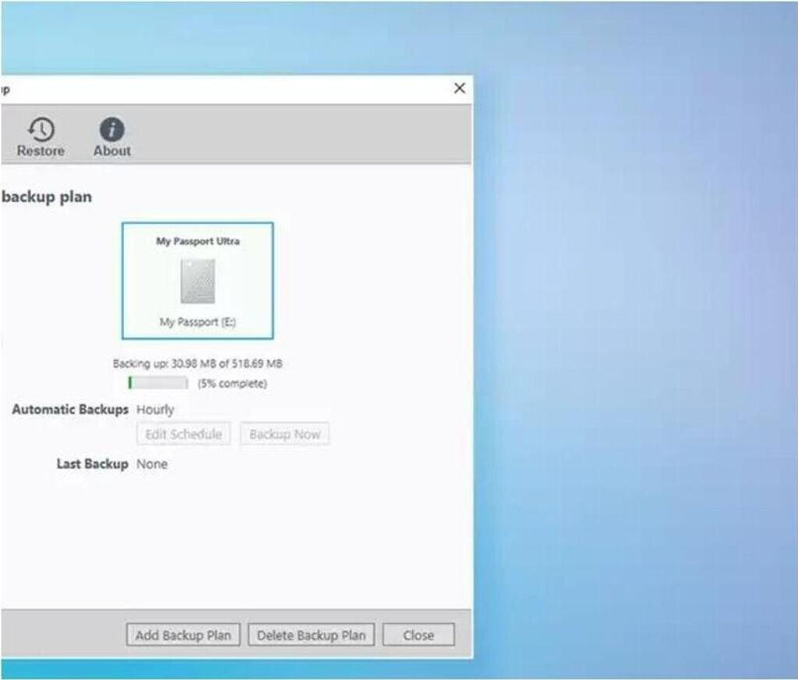798x680 pixels.
Task: Remove plan using Delete Backup Plan
Action: click(x=311, y=635)
